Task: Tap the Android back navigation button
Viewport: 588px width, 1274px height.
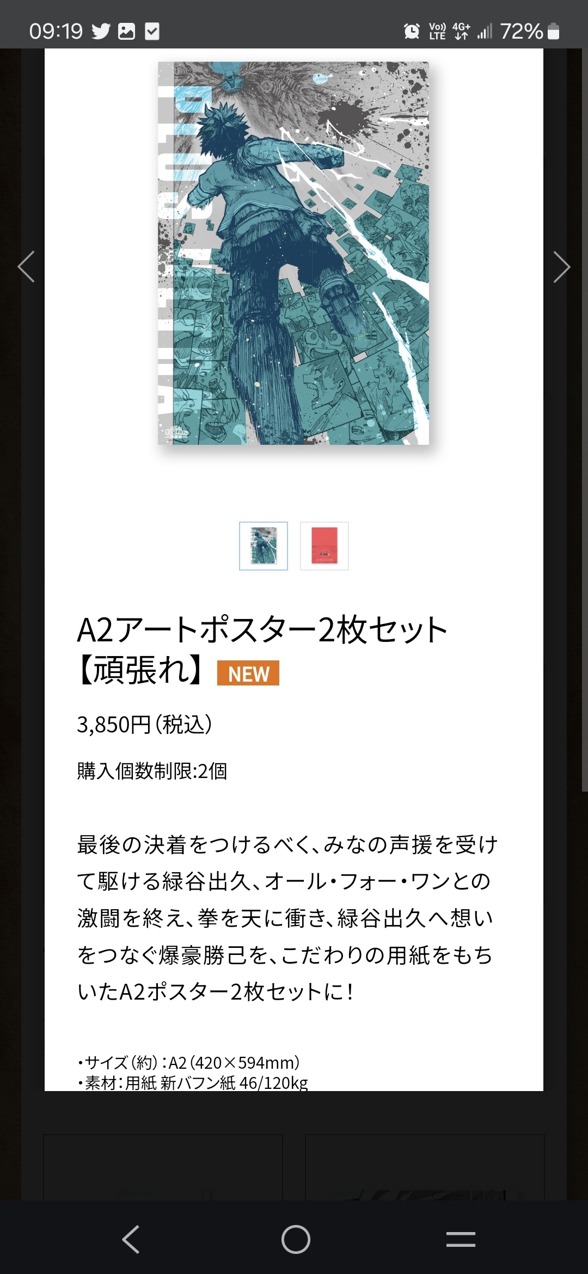Action: click(x=131, y=1240)
